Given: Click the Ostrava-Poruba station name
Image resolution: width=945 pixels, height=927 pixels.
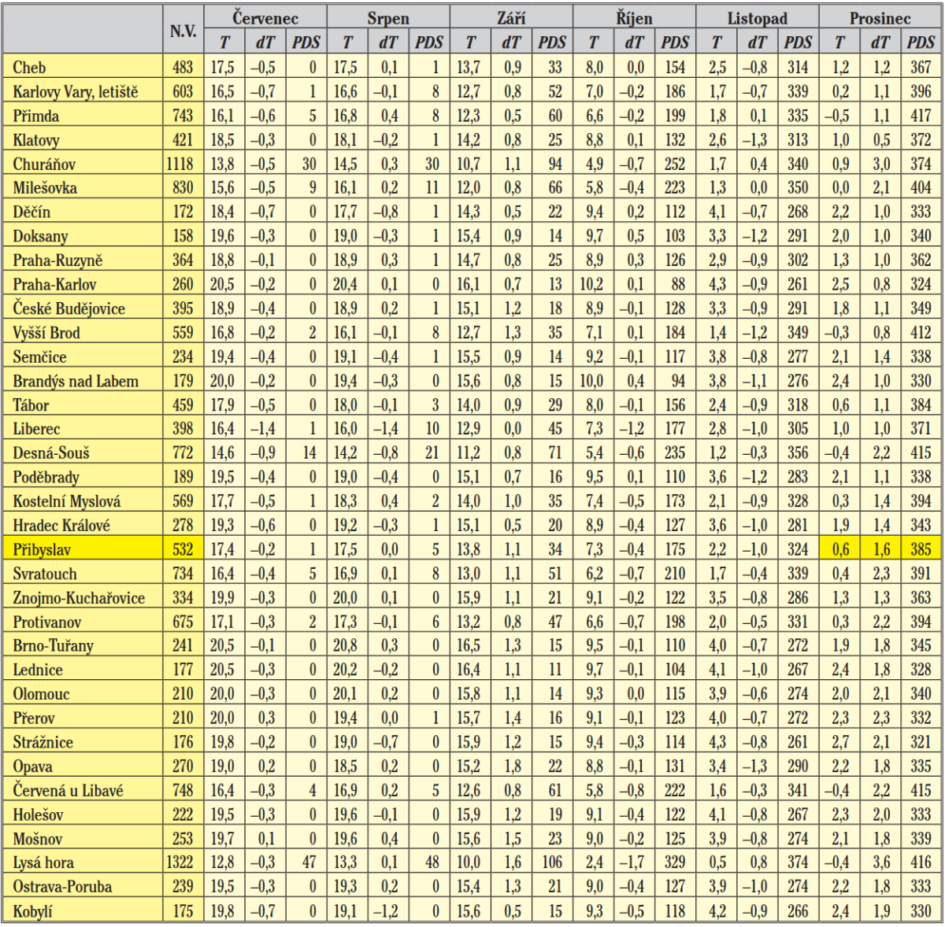Looking at the screenshot, I should [x=62, y=887].
